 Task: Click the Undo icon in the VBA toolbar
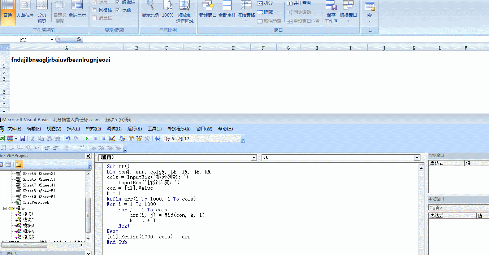(68, 138)
